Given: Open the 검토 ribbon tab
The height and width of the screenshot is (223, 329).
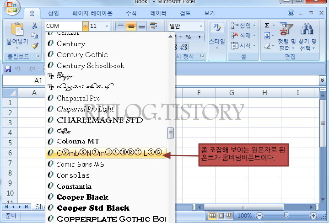Looking at the screenshot, I should pos(185,13).
